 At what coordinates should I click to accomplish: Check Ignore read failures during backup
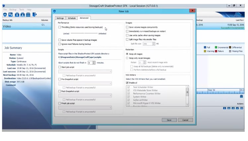click(x=60, y=44)
